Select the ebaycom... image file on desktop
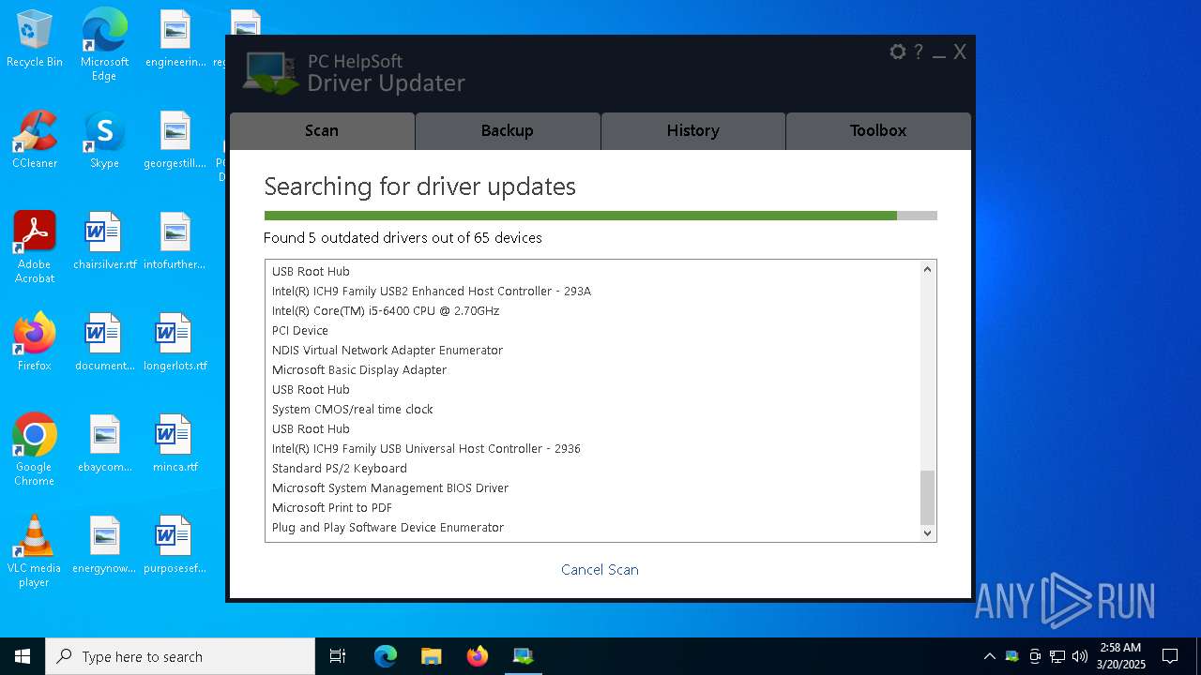 [104, 444]
